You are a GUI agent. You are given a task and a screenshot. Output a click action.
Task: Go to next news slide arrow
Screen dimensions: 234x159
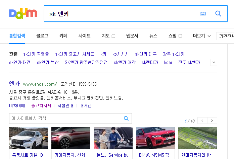[x=212, y=121]
